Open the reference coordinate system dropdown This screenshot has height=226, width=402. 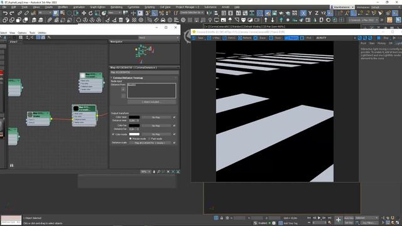click(x=114, y=13)
